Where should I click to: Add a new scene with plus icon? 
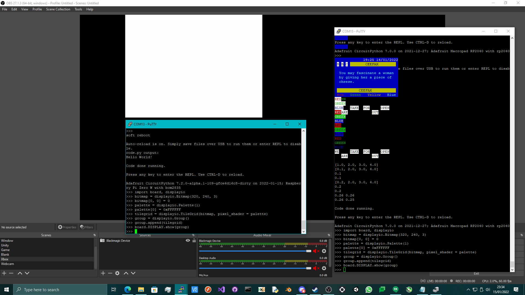point(4,273)
